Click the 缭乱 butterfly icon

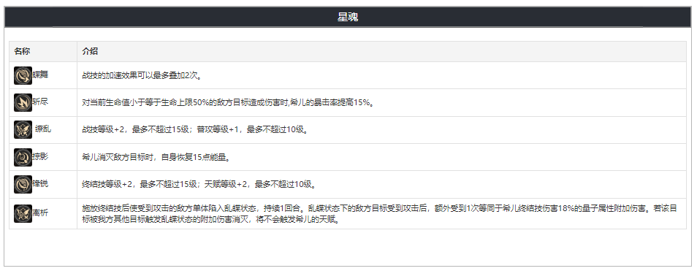coord(23,130)
